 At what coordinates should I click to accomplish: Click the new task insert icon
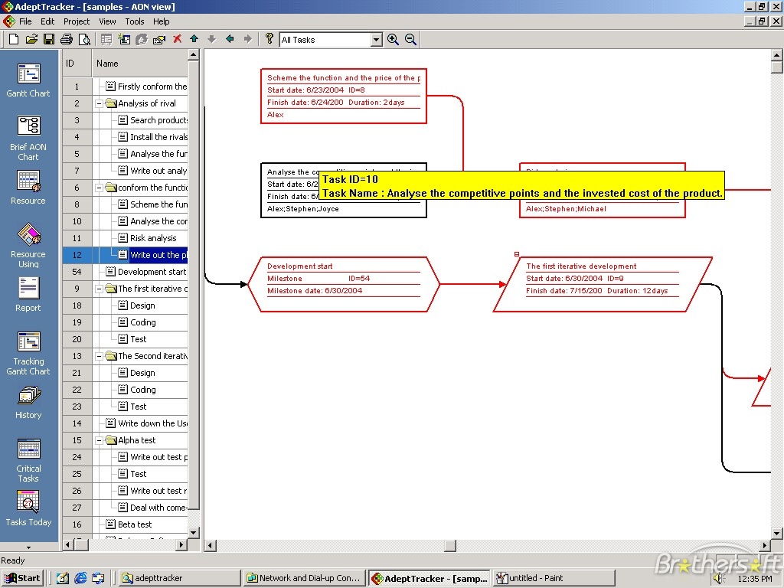pyautogui.click(x=124, y=39)
